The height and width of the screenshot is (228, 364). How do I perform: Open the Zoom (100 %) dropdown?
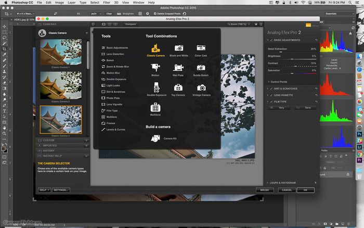(239, 24)
